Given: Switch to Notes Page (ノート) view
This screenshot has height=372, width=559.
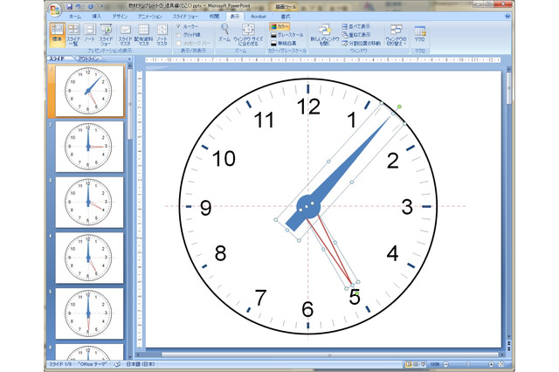Looking at the screenshot, I should point(89,34).
